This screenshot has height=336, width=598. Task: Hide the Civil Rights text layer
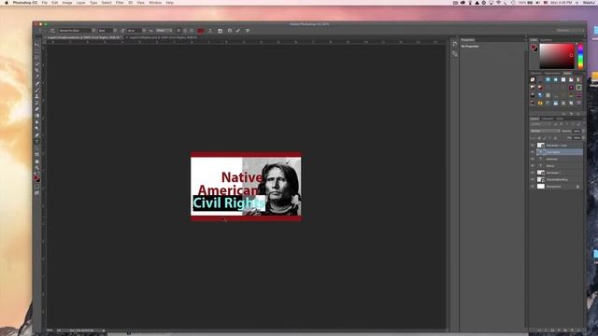(533, 152)
